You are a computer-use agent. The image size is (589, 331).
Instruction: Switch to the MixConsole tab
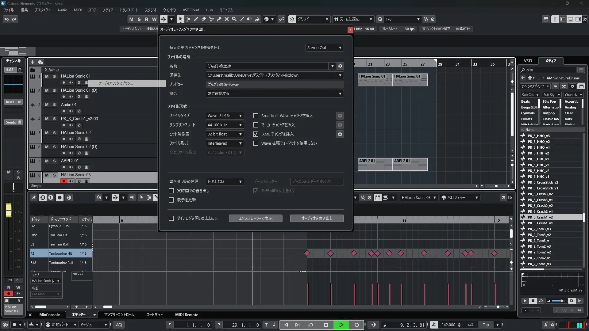click(x=49, y=315)
